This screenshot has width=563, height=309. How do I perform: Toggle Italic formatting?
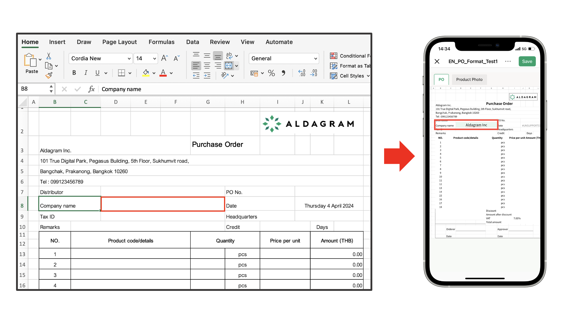[x=86, y=73]
